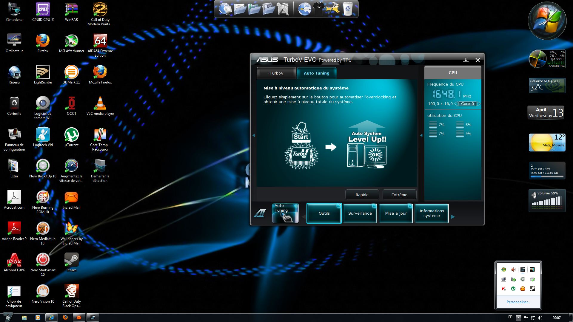Image resolution: width=573 pixels, height=322 pixels.
Task: Expand the Outils menu button
Action: tap(324, 213)
